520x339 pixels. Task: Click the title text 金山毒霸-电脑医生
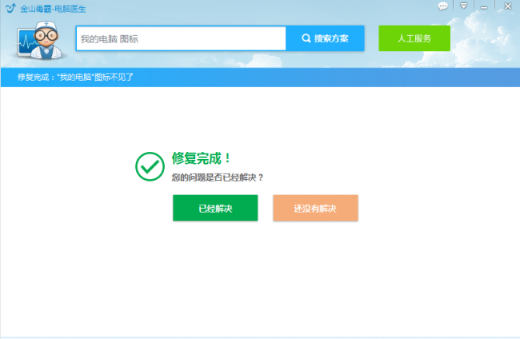click(53, 9)
